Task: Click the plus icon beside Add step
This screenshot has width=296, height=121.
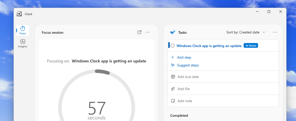Action: coord(173,57)
